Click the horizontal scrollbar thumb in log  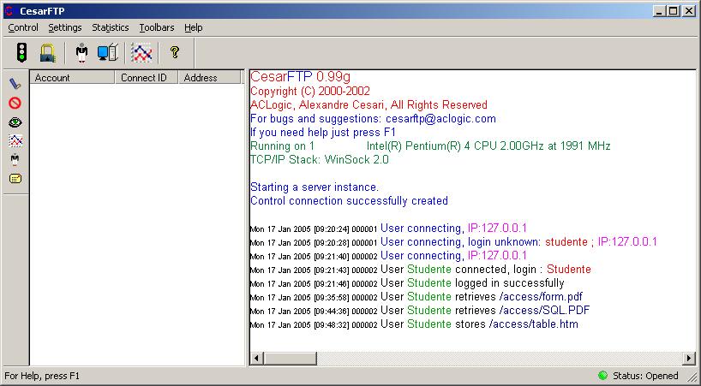[290, 359]
